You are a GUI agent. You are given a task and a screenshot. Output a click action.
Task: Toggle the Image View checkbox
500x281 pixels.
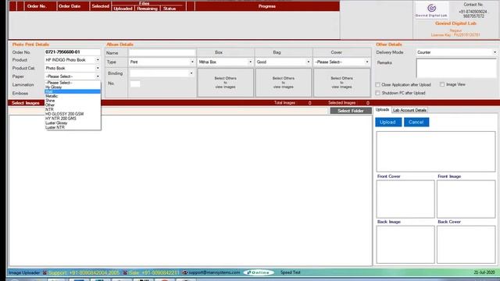[442, 84]
